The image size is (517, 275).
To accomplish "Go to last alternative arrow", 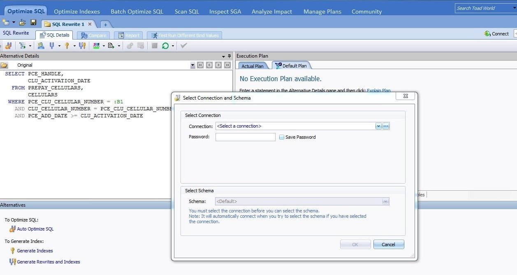I will tap(227, 65).
